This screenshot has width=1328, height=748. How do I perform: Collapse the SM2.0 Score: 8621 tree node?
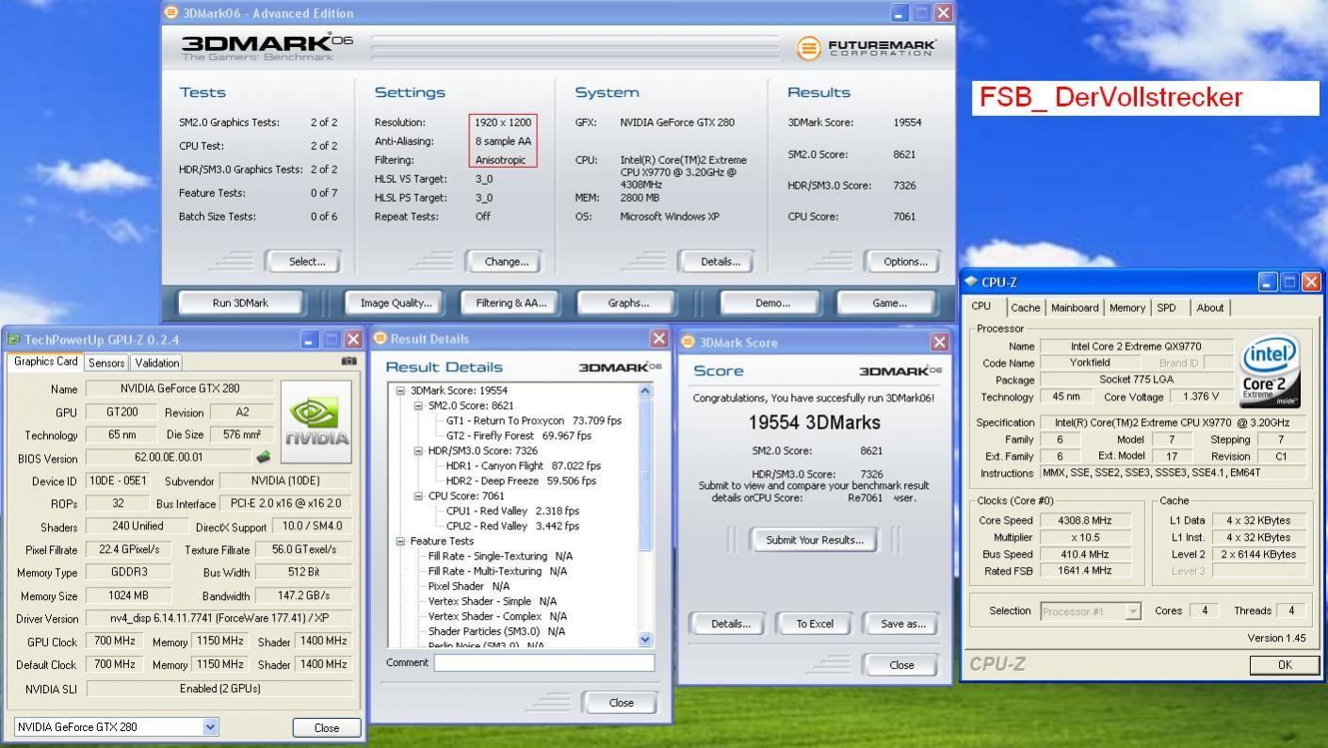click(418, 405)
